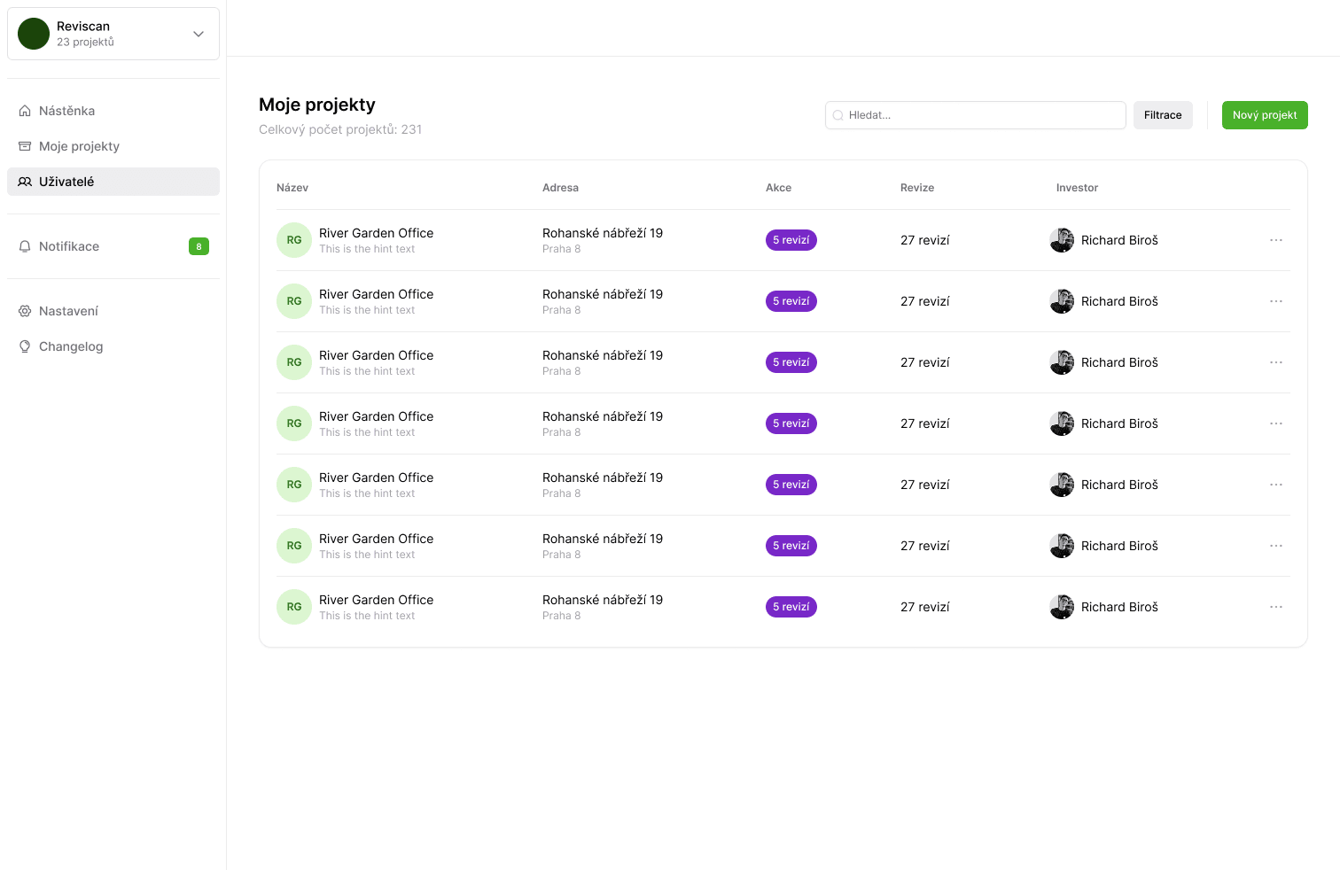
Task: Open the ellipsis actions menu on the first row
Action: point(1276,239)
